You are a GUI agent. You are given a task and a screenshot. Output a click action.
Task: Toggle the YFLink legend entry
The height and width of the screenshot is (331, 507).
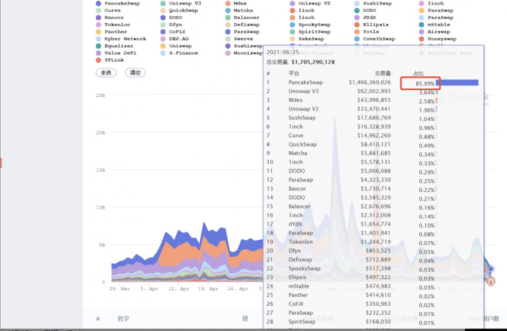click(110, 60)
